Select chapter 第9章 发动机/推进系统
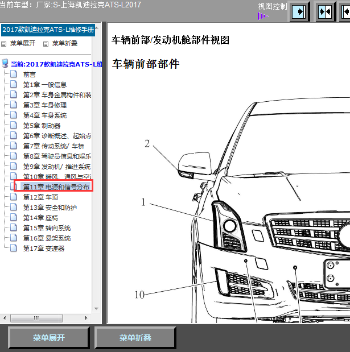 (x=57, y=167)
